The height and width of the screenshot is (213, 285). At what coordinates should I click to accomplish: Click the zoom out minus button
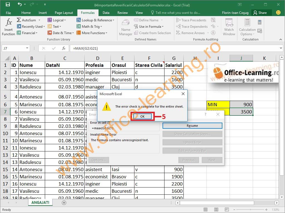click(234, 210)
